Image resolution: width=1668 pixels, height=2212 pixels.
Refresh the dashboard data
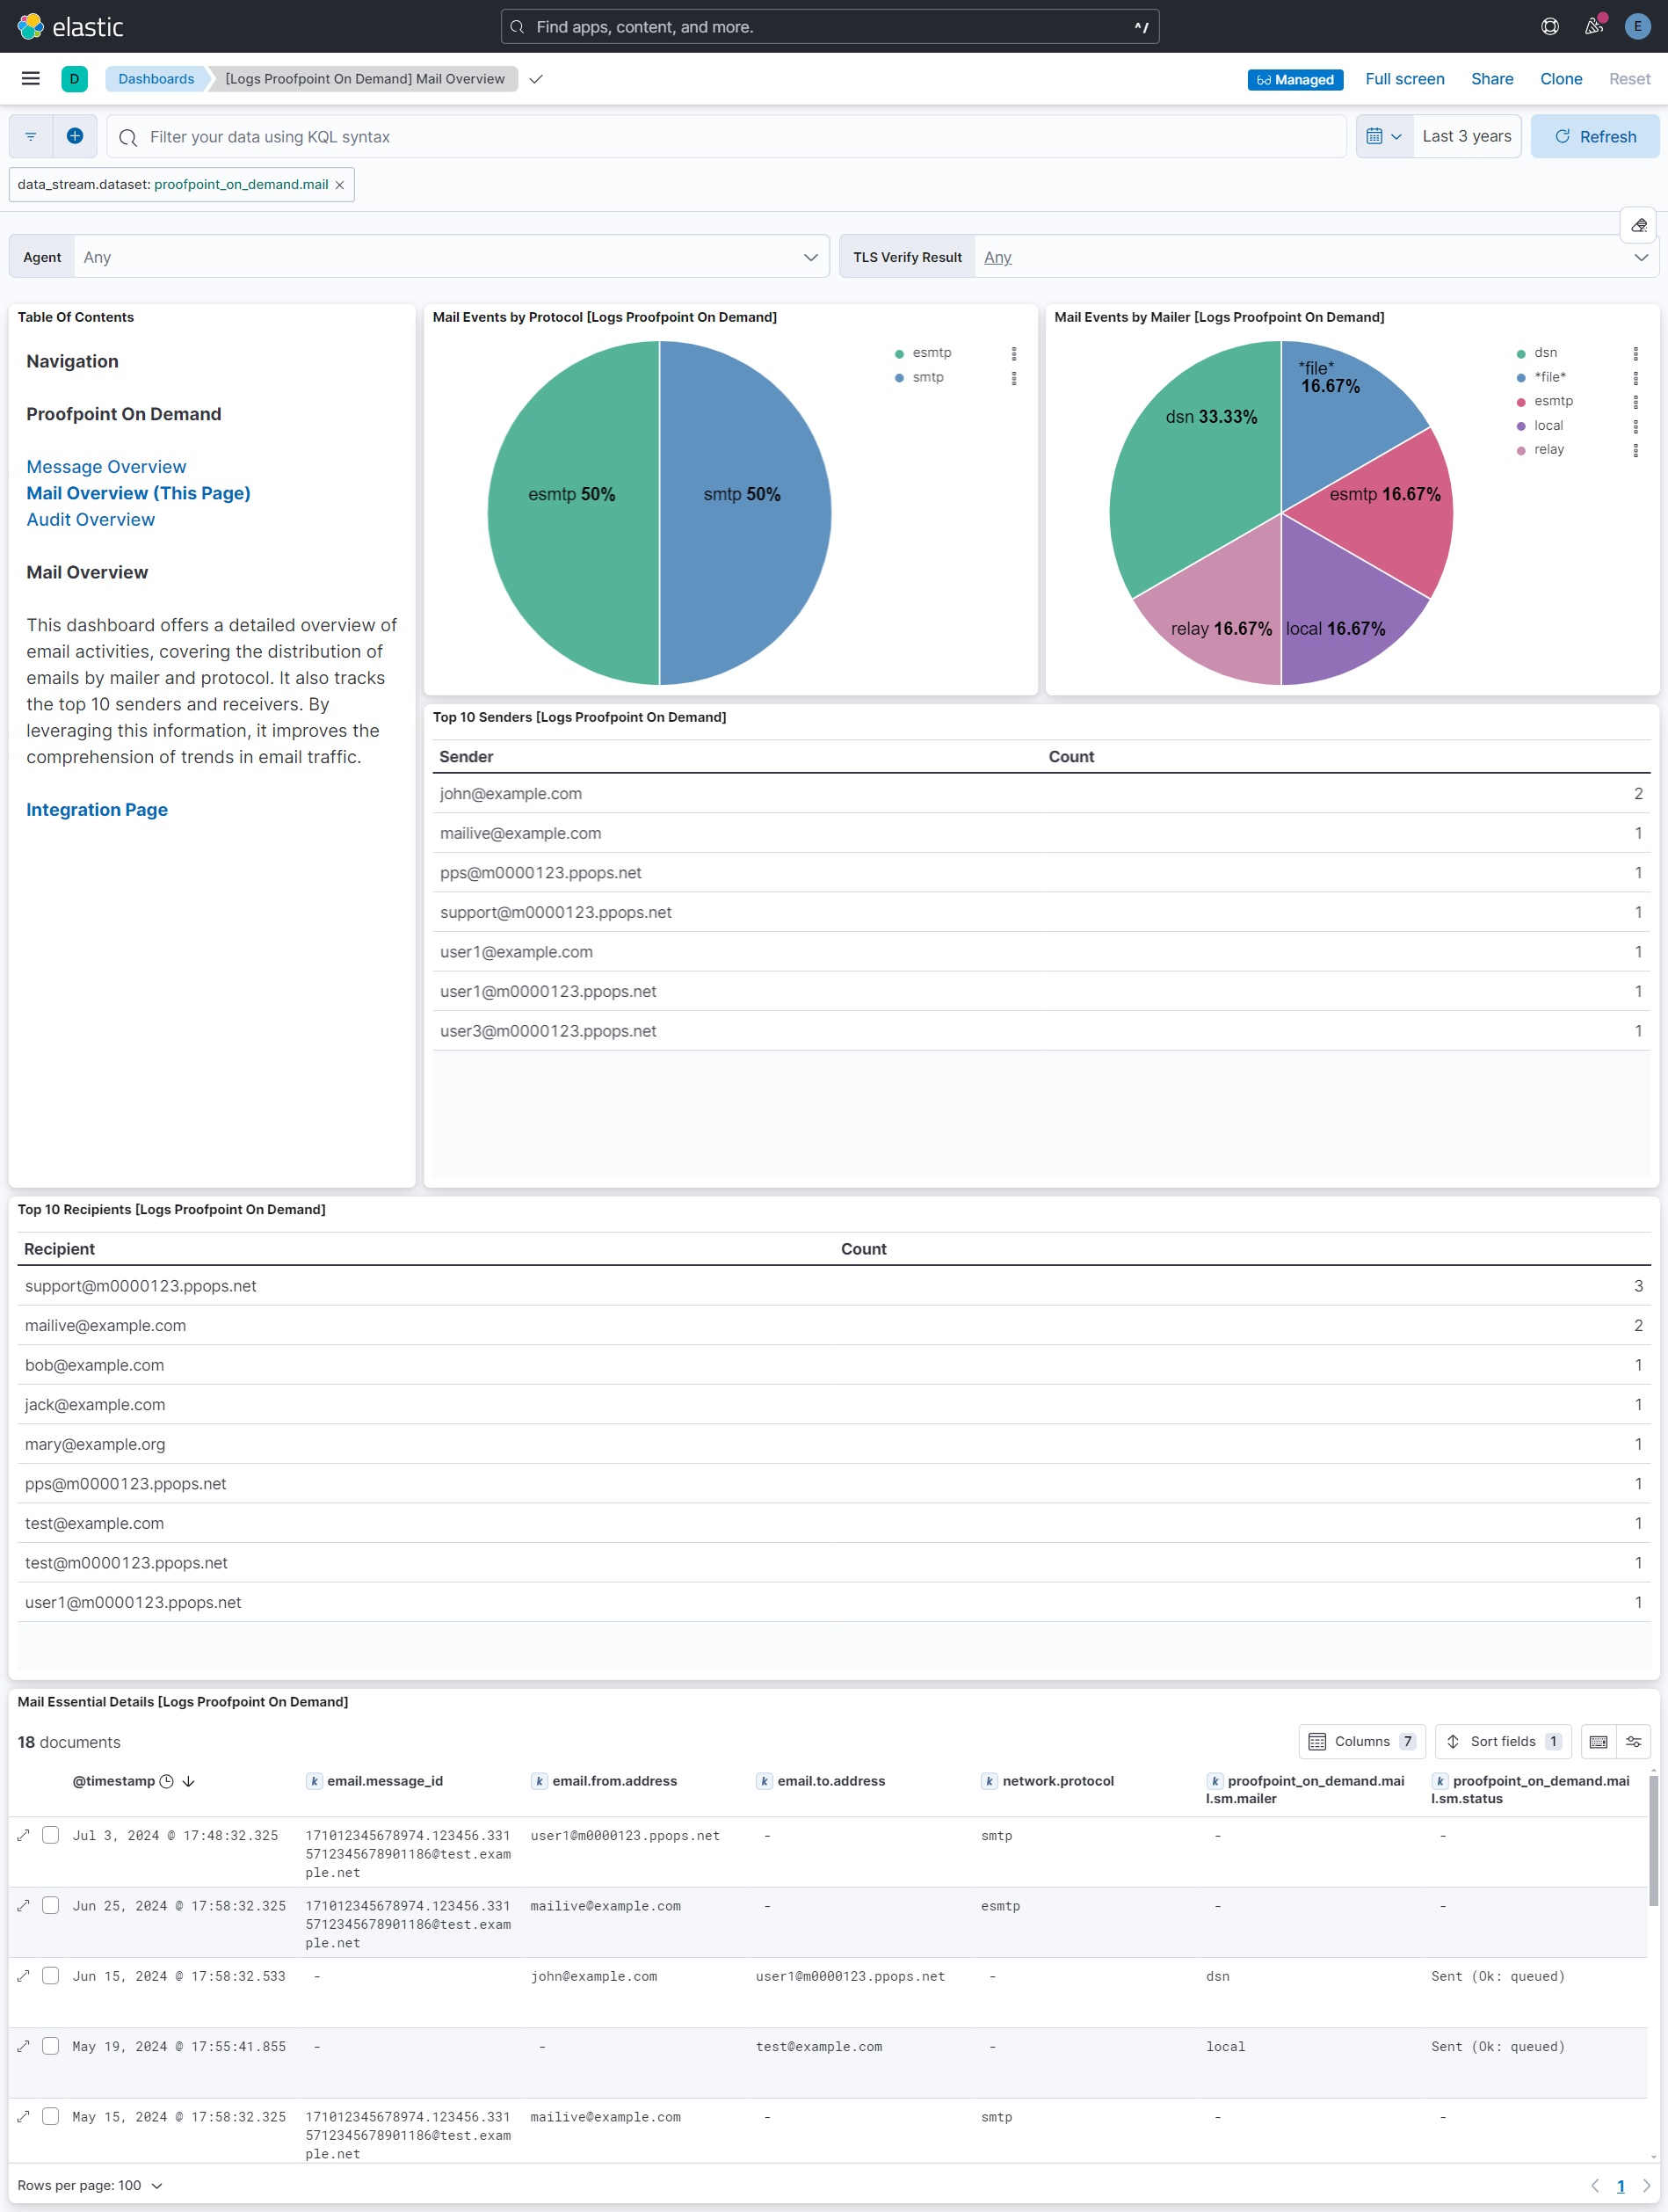tap(1595, 137)
